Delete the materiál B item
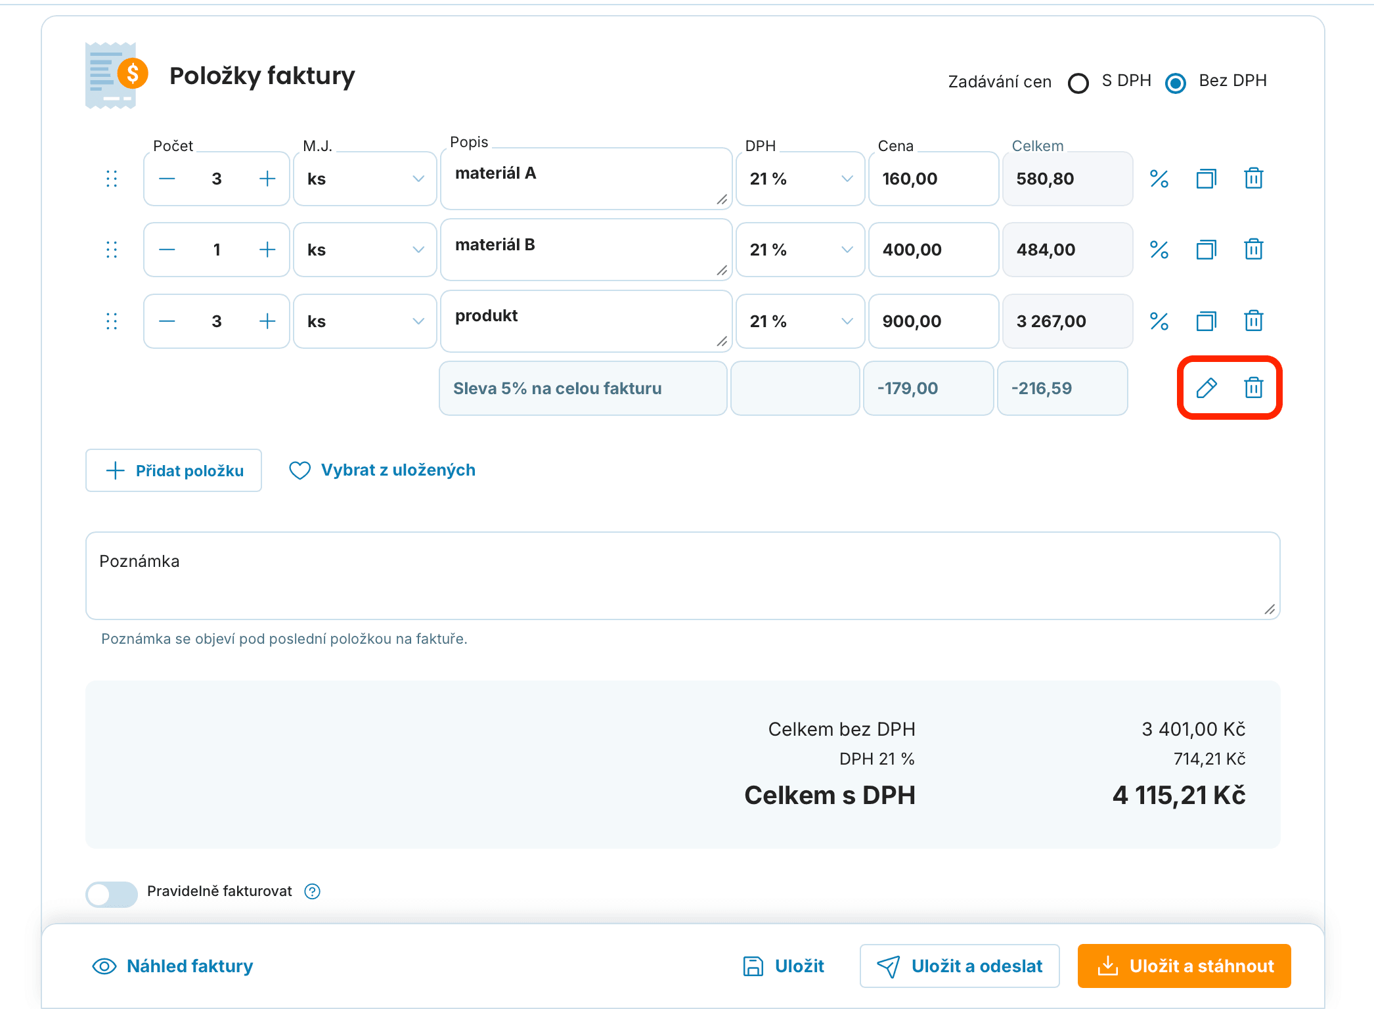The image size is (1374, 1009). (1254, 250)
